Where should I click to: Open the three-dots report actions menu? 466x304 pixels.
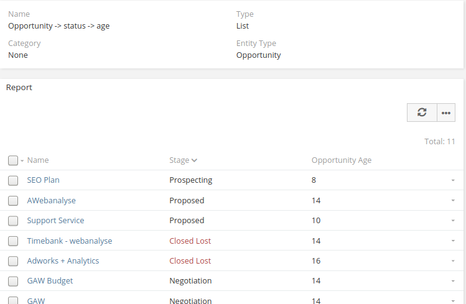pyautogui.click(x=445, y=113)
